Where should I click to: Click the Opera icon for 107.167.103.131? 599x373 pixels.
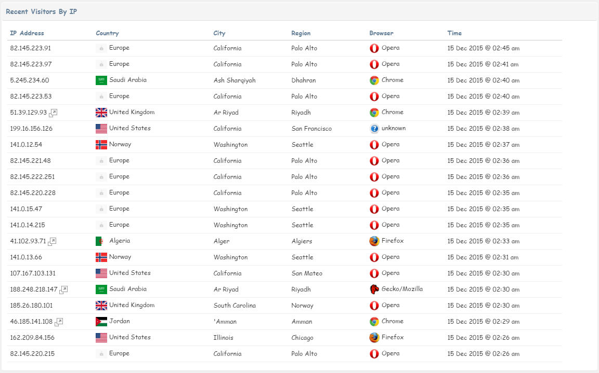click(x=374, y=273)
